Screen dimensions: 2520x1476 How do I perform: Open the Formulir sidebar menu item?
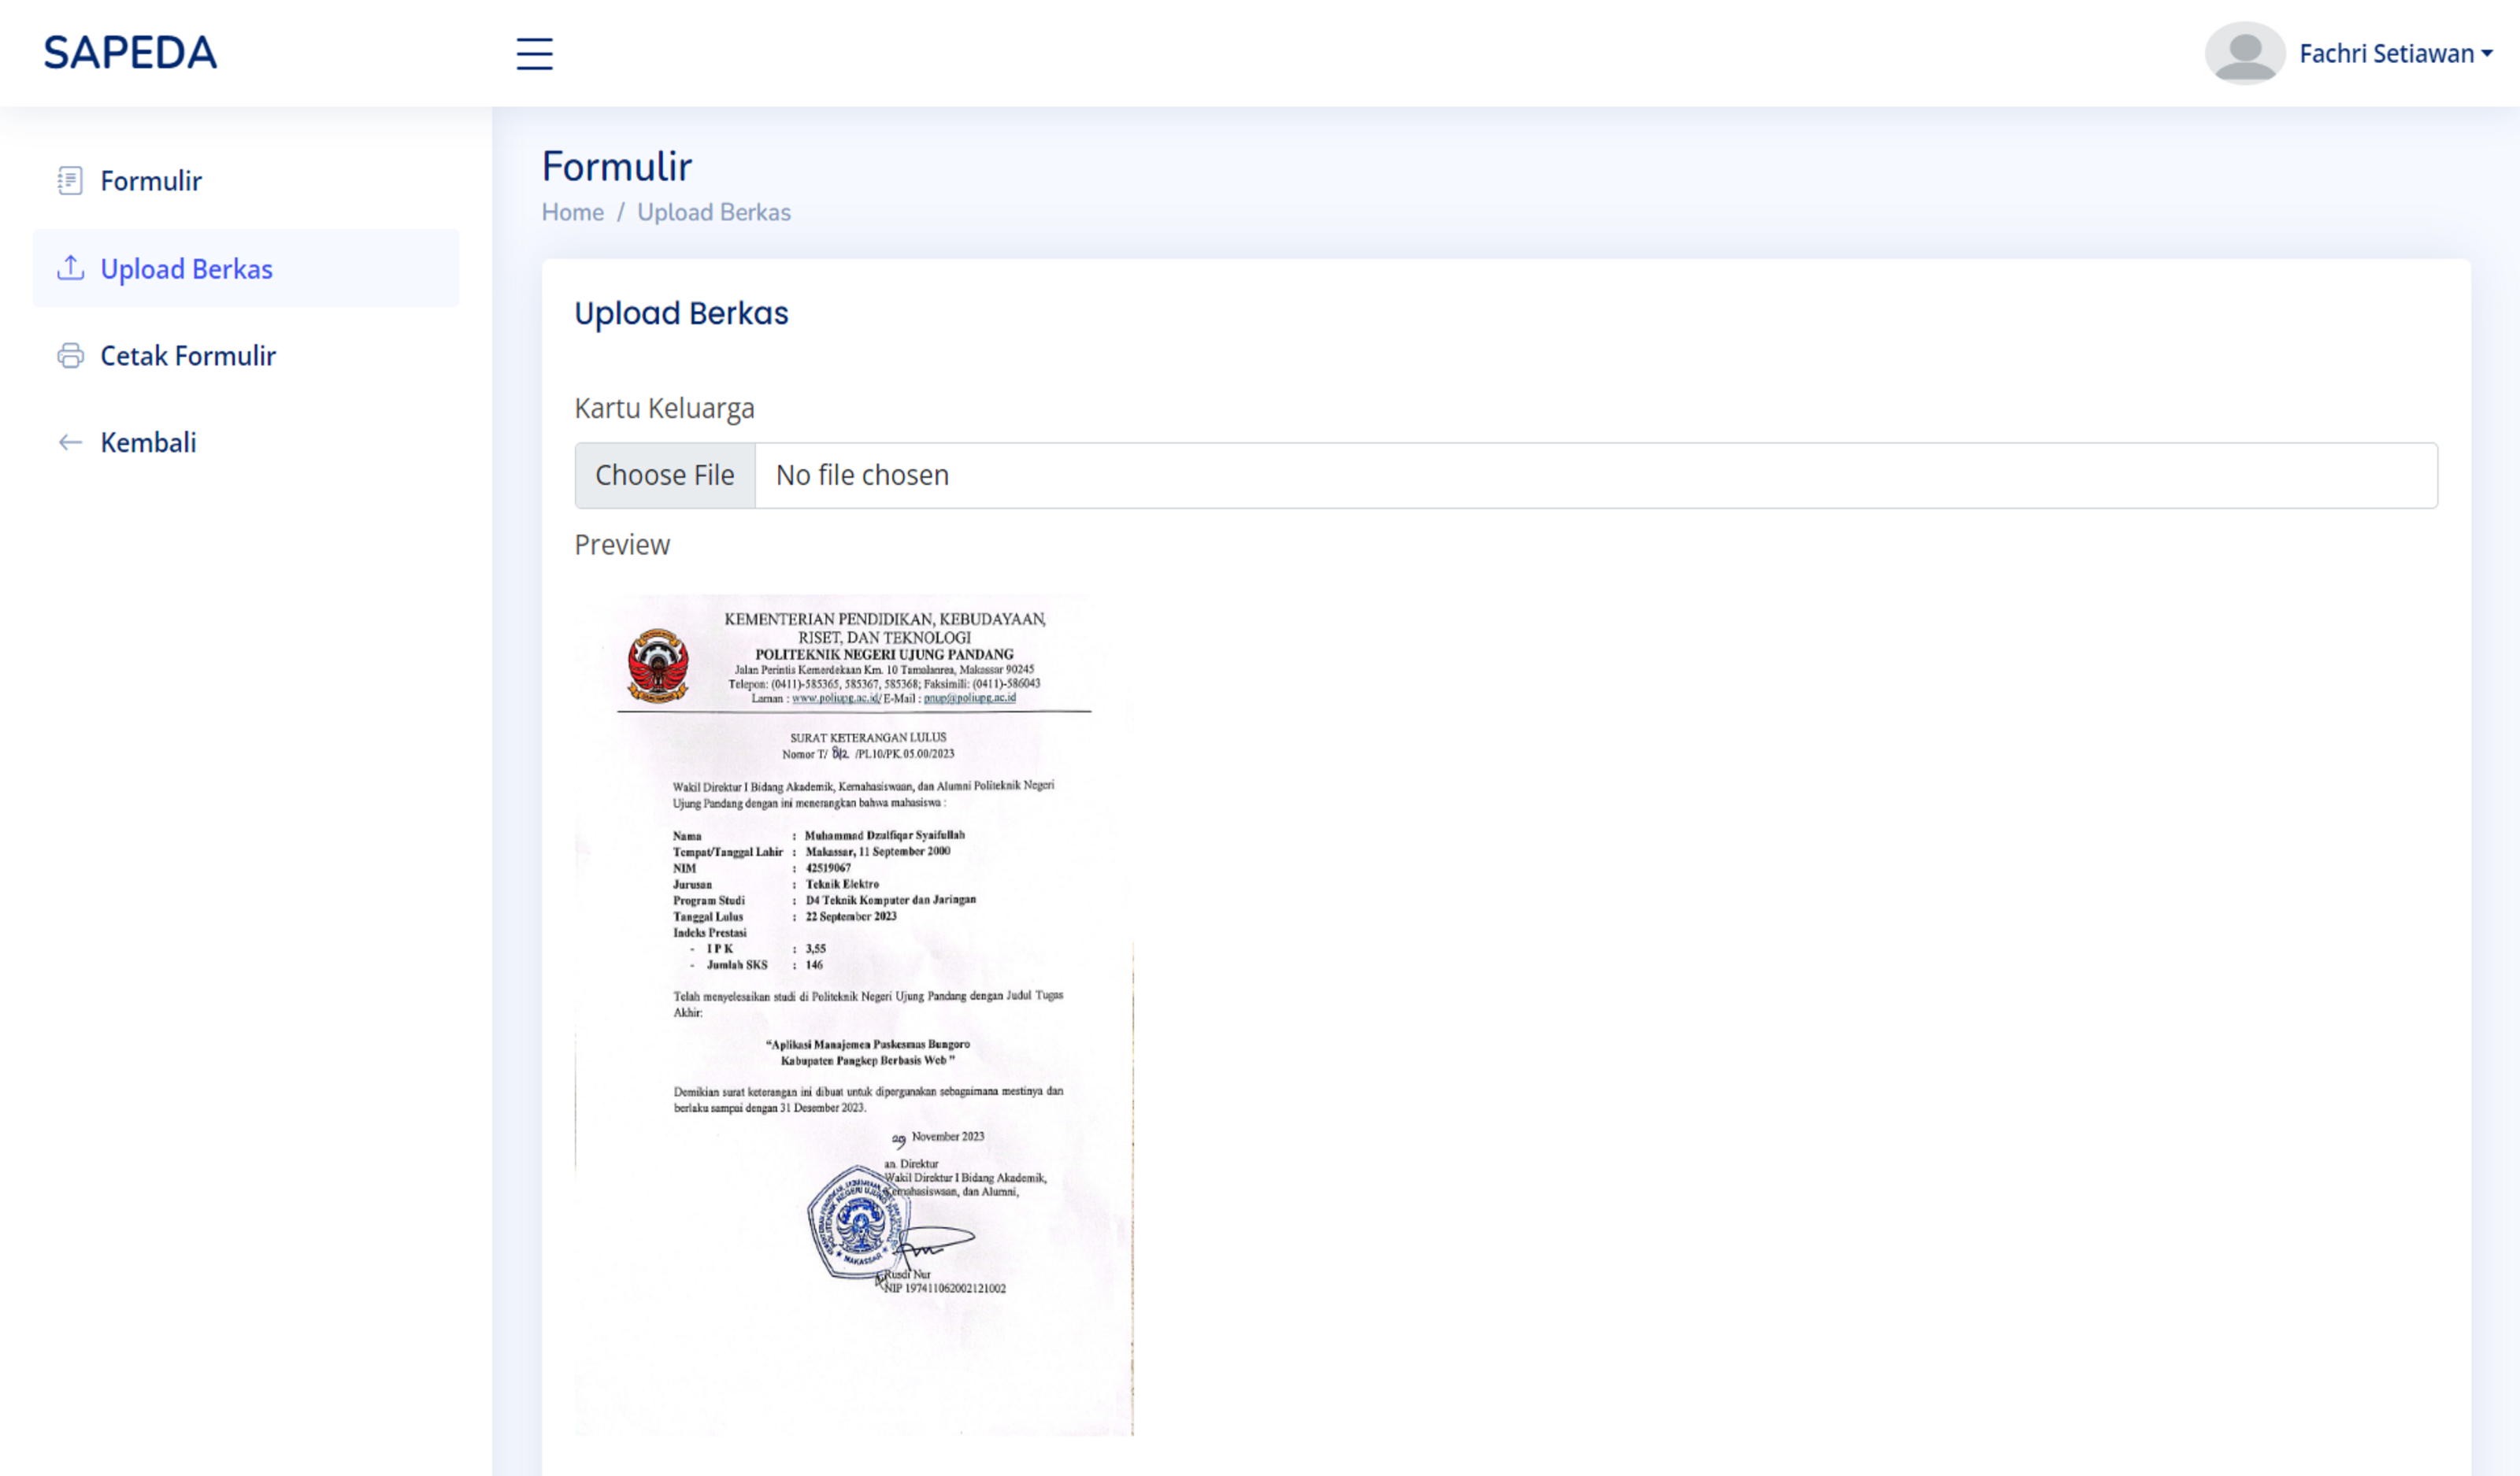(151, 181)
